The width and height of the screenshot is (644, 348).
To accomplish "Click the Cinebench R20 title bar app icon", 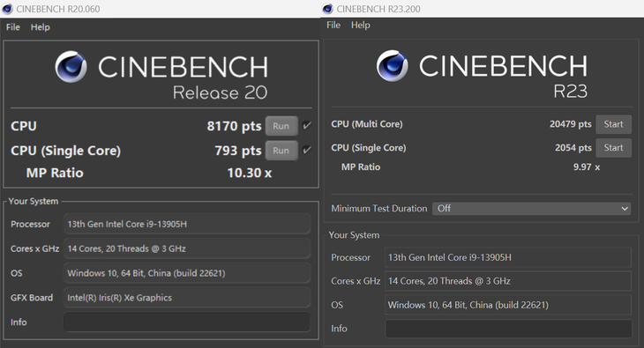I will pos(7,9).
